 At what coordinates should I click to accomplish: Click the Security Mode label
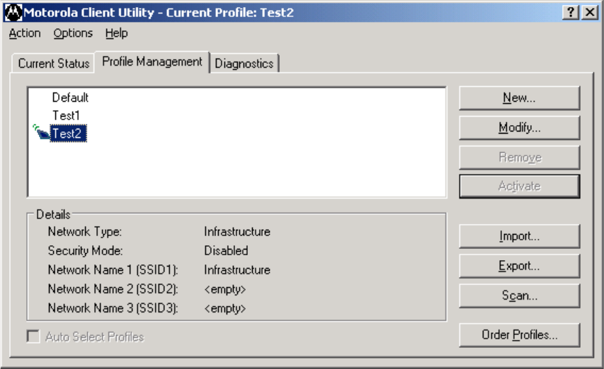[85, 251]
